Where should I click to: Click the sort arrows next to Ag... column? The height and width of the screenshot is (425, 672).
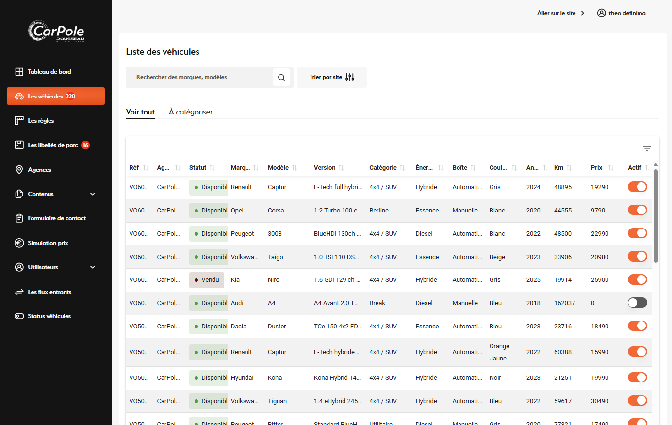point(178,168)
